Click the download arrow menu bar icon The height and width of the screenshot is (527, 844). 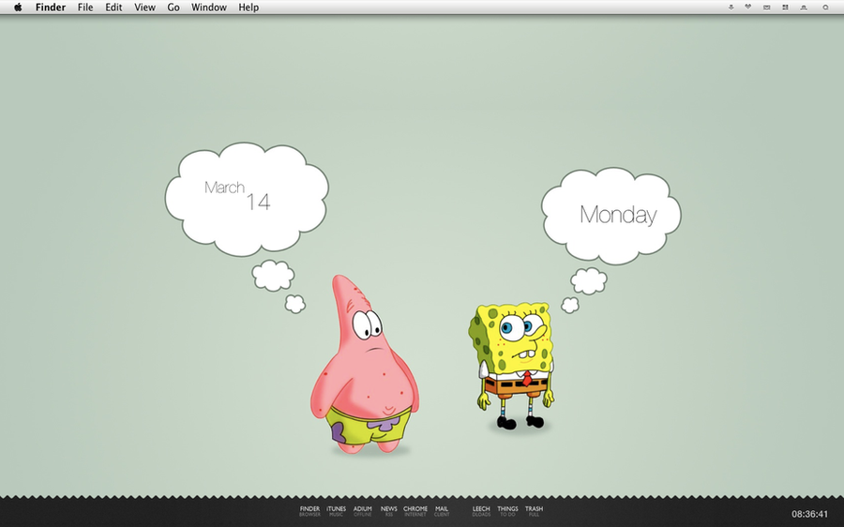731,8
